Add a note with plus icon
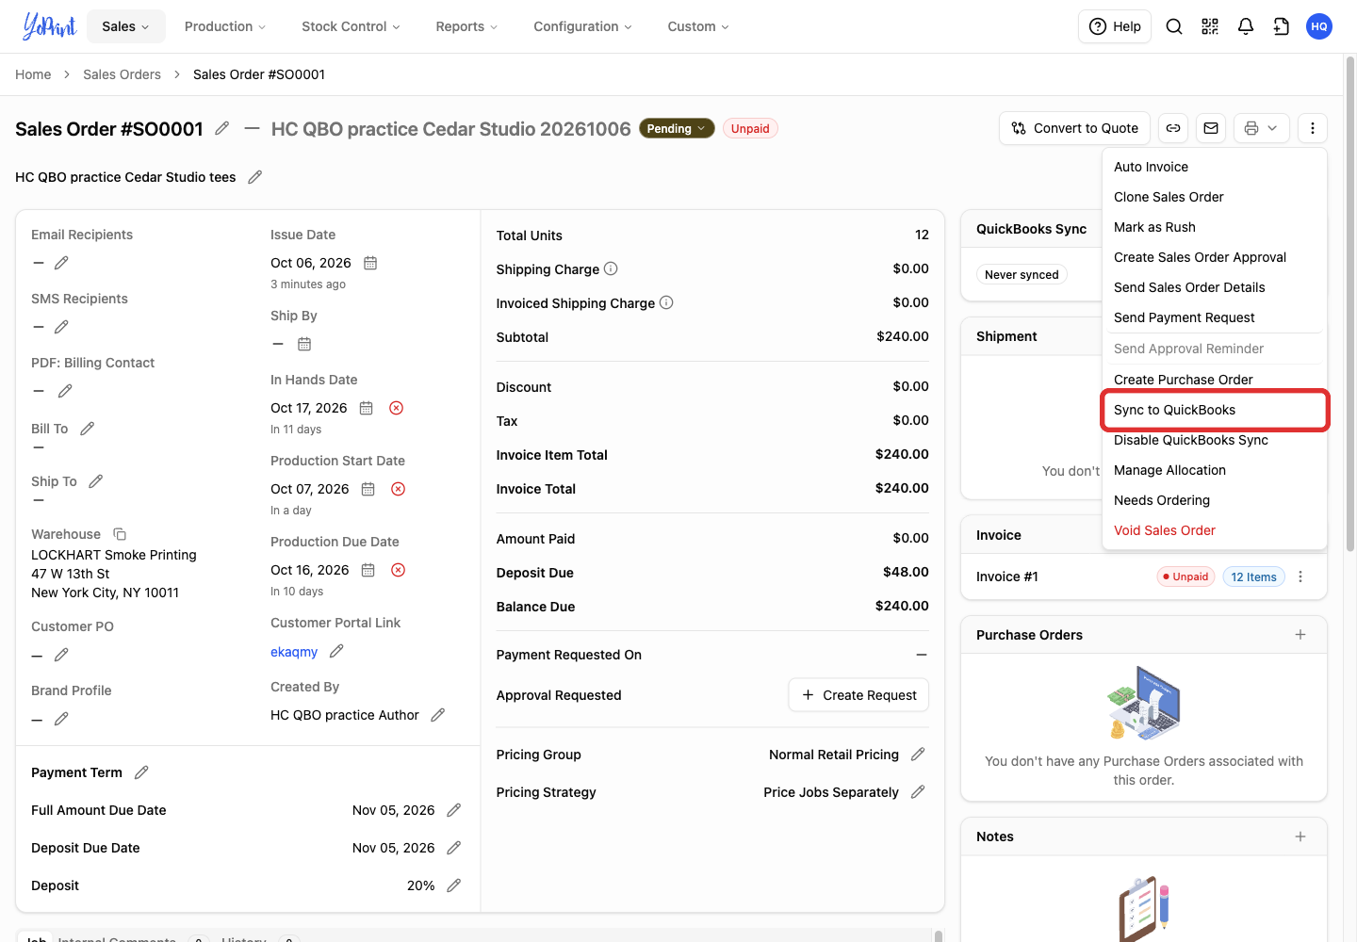1357x942 pixels. pos(1300,836)
